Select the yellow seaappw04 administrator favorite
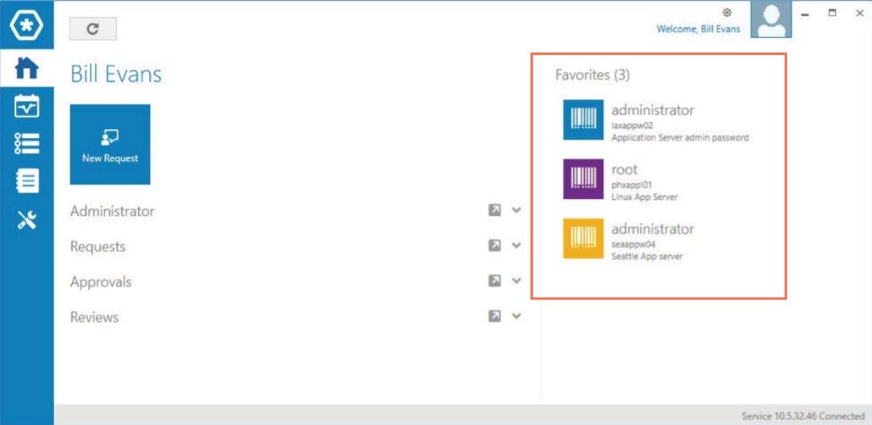 coord(584,239)
